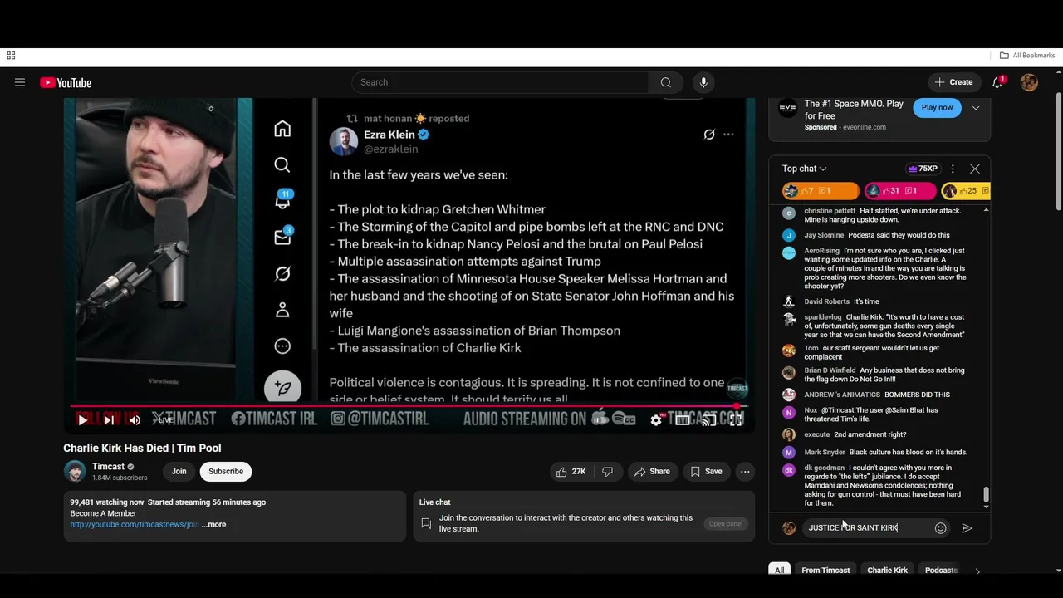Viewport: 1063px width, 598px height.
Task: Open the Top chat mode dropdown
Action: (804, 169)
